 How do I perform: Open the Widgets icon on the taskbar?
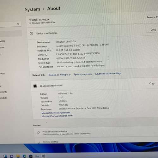click(x=5, y=156)
